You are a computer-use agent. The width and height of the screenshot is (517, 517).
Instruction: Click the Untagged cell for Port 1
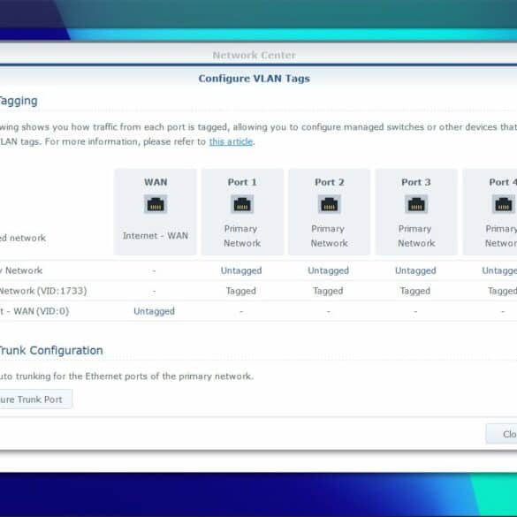pyautogui.click(x=241, y=270)
